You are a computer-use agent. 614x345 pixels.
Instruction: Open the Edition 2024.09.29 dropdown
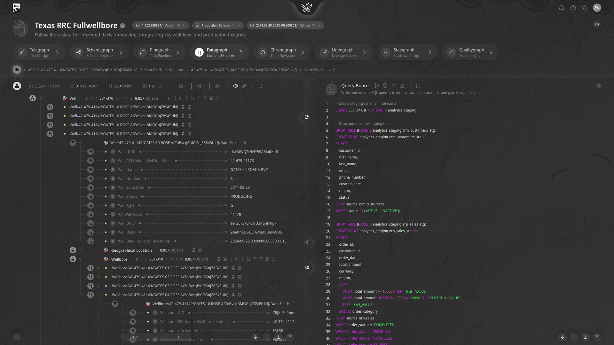click(x=285, y=26)
